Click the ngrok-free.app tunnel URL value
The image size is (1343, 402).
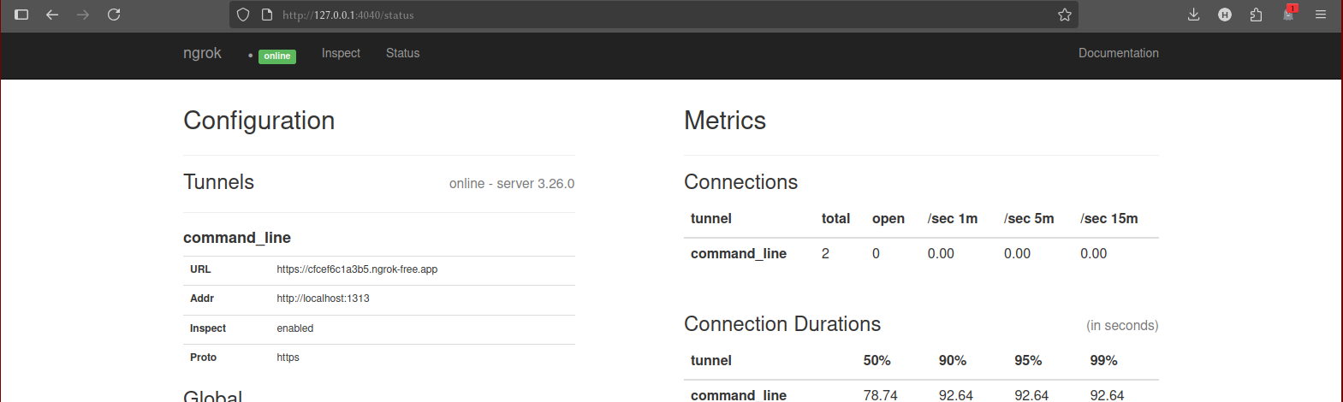click(357, 269)
